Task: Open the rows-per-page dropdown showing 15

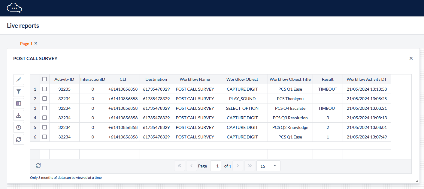Action: (x=268, y=166)
